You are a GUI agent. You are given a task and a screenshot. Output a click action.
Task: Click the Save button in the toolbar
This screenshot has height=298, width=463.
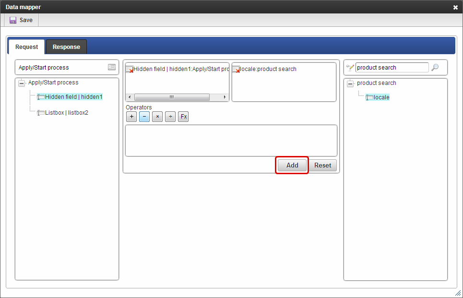21,20
